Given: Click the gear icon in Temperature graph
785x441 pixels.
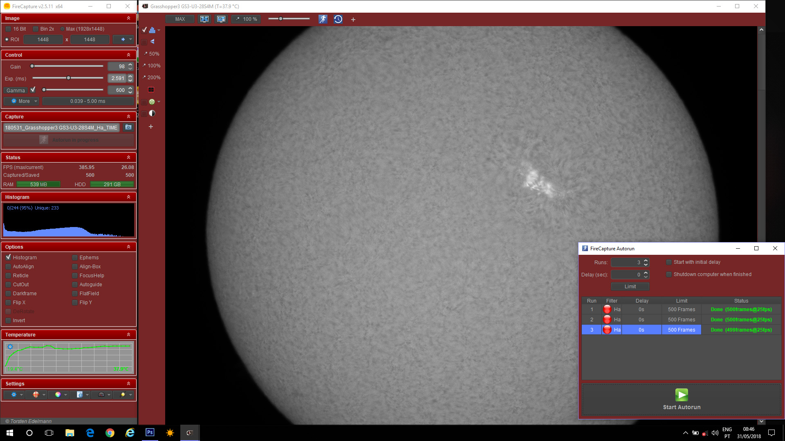Looking at the screenshot, I should click(x=10, y=347).
